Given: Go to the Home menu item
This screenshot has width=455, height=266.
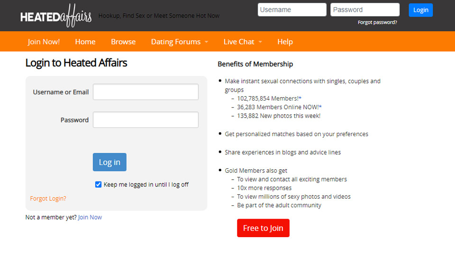Looking at the screenshot, I should 85,42.
